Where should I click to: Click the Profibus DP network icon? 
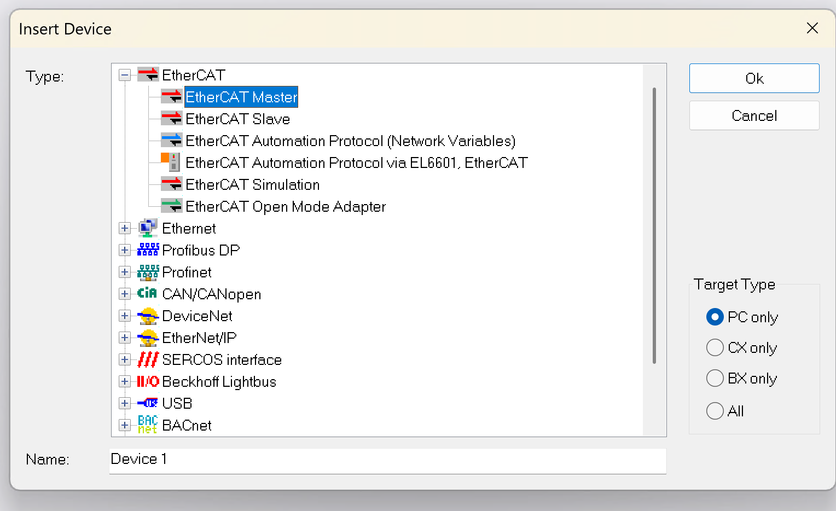(148, 250)
